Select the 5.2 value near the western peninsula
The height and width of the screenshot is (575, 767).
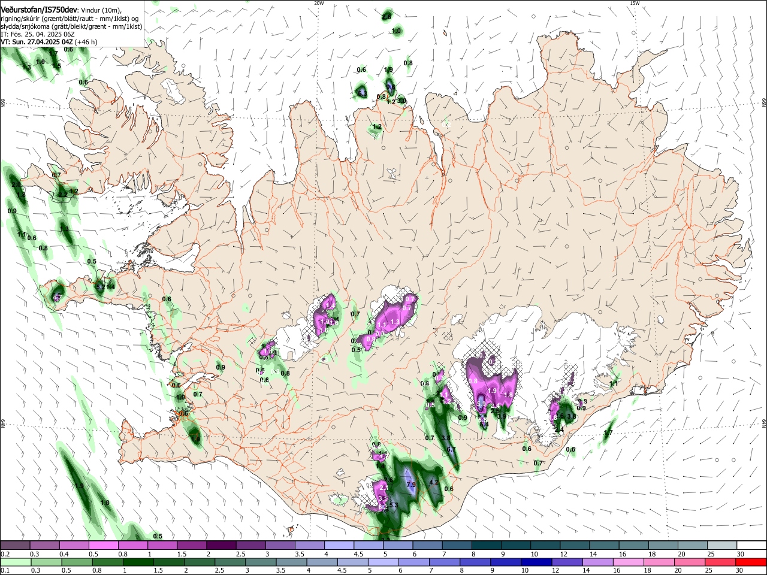coord(100,287)
